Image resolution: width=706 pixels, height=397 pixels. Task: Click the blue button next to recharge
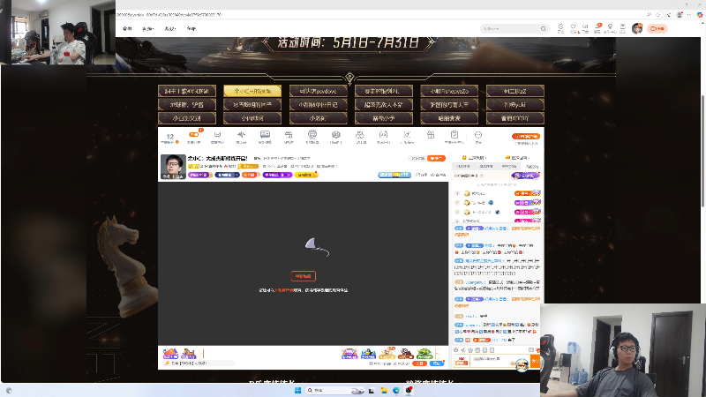[x=436, y=363]
